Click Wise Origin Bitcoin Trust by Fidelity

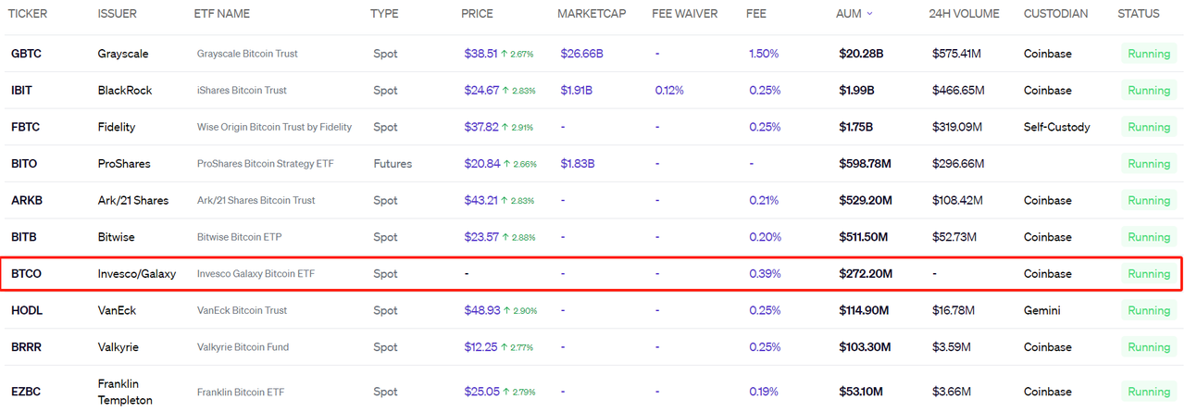274,127
